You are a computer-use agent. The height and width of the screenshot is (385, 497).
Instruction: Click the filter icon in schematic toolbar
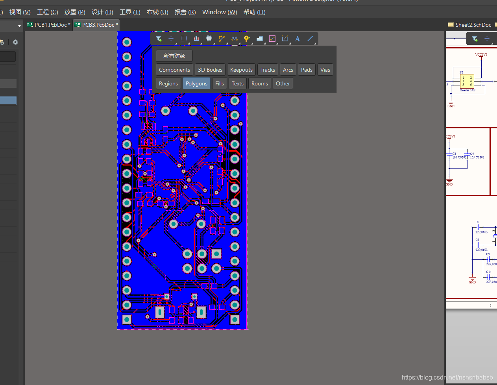tap(475, 39)
